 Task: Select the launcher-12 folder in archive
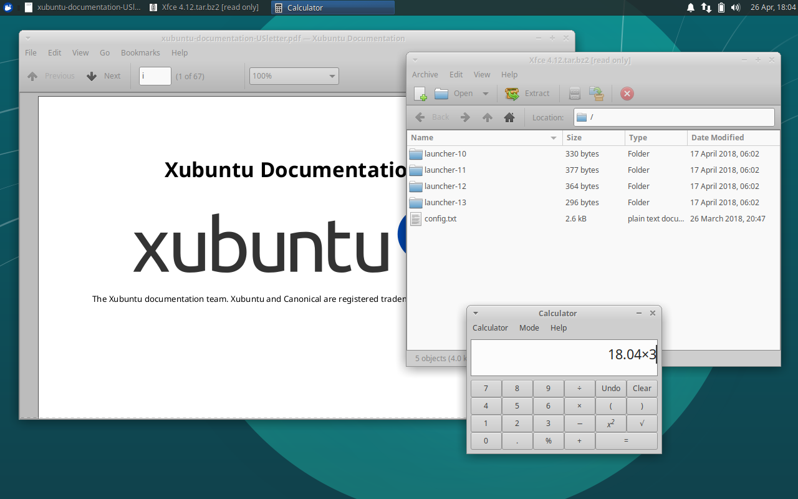445,186
